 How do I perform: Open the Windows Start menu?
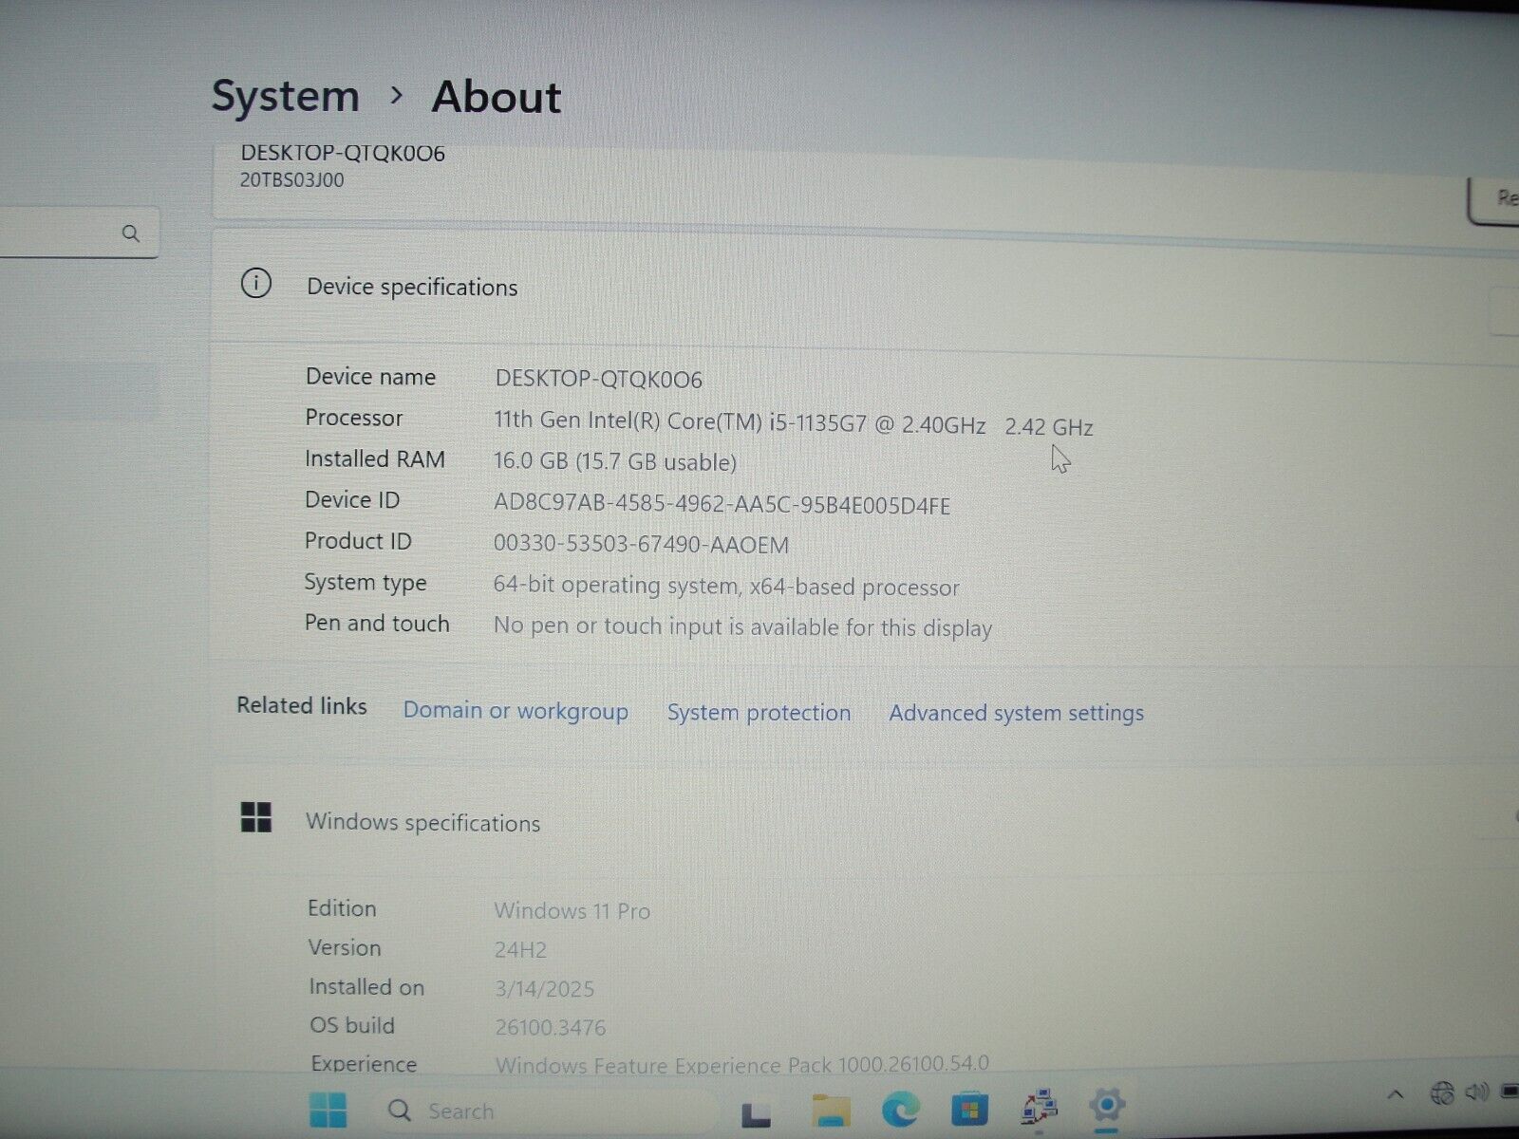pos(328,1110)
